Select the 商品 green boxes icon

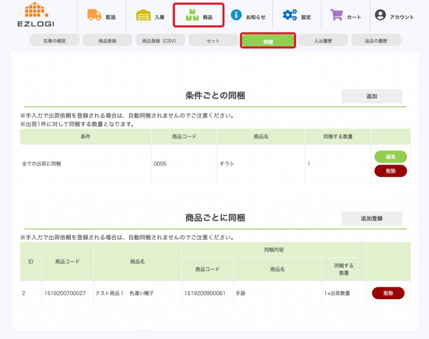tap(192, 15)
